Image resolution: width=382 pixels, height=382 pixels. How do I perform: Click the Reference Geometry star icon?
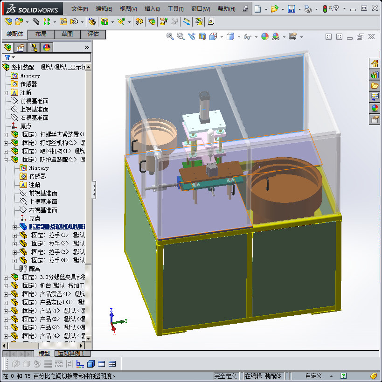[x=121, y=21]
